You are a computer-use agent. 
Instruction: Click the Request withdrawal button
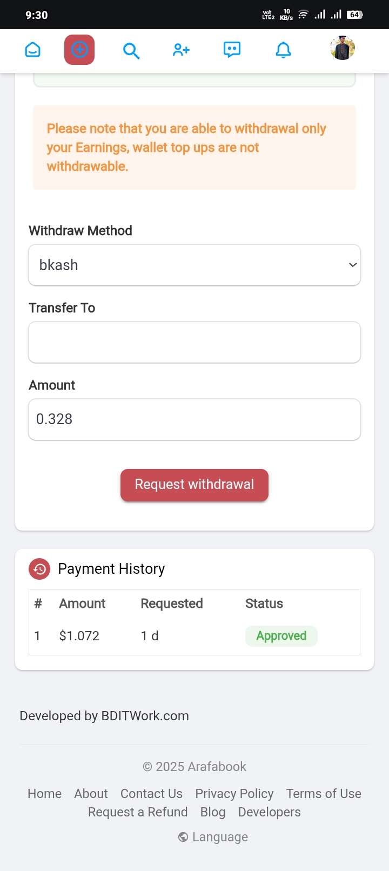point(194,485)
